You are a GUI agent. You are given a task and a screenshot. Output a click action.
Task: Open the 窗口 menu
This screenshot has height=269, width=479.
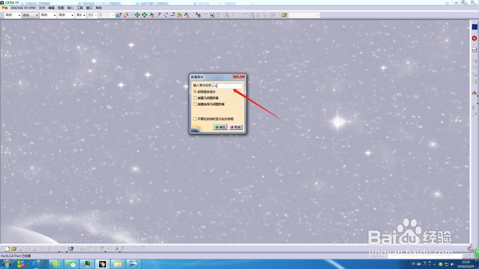tap(89, 8)
